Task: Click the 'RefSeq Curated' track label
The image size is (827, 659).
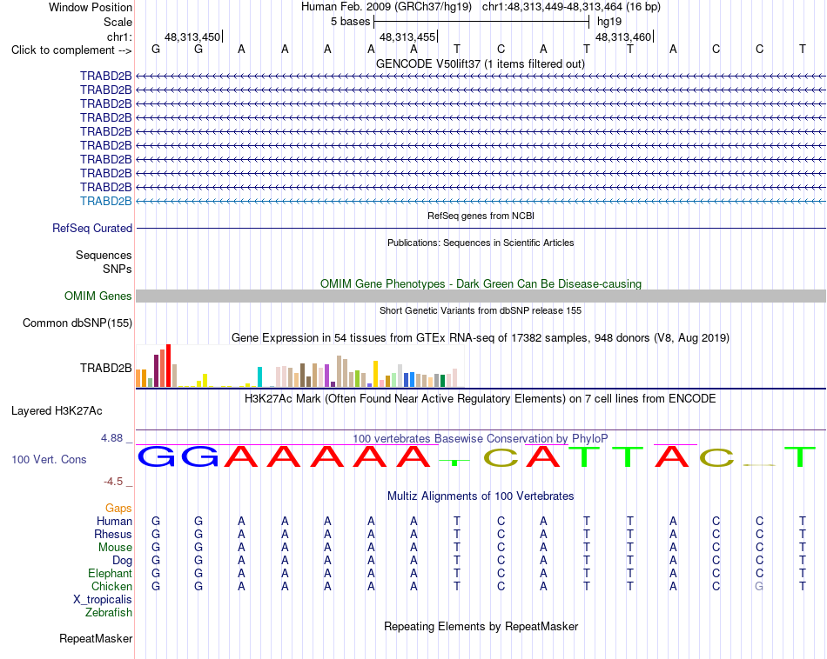Action: (92, 228)
